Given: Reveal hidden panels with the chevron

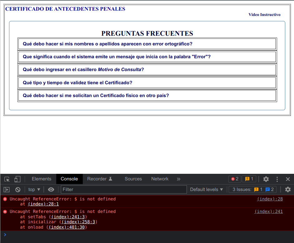Looking at the screenshot, I should (178, 179).
